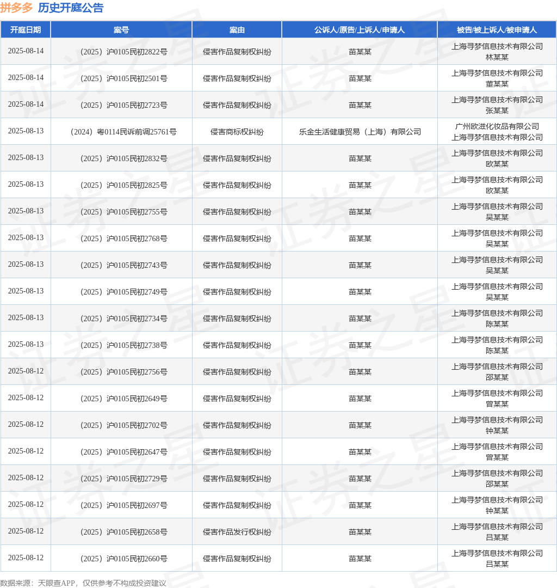This screenshot has height=588, width=557.
Task: Click defendant 吕某某 in 2658号 row
Action: tap(497, 536)
